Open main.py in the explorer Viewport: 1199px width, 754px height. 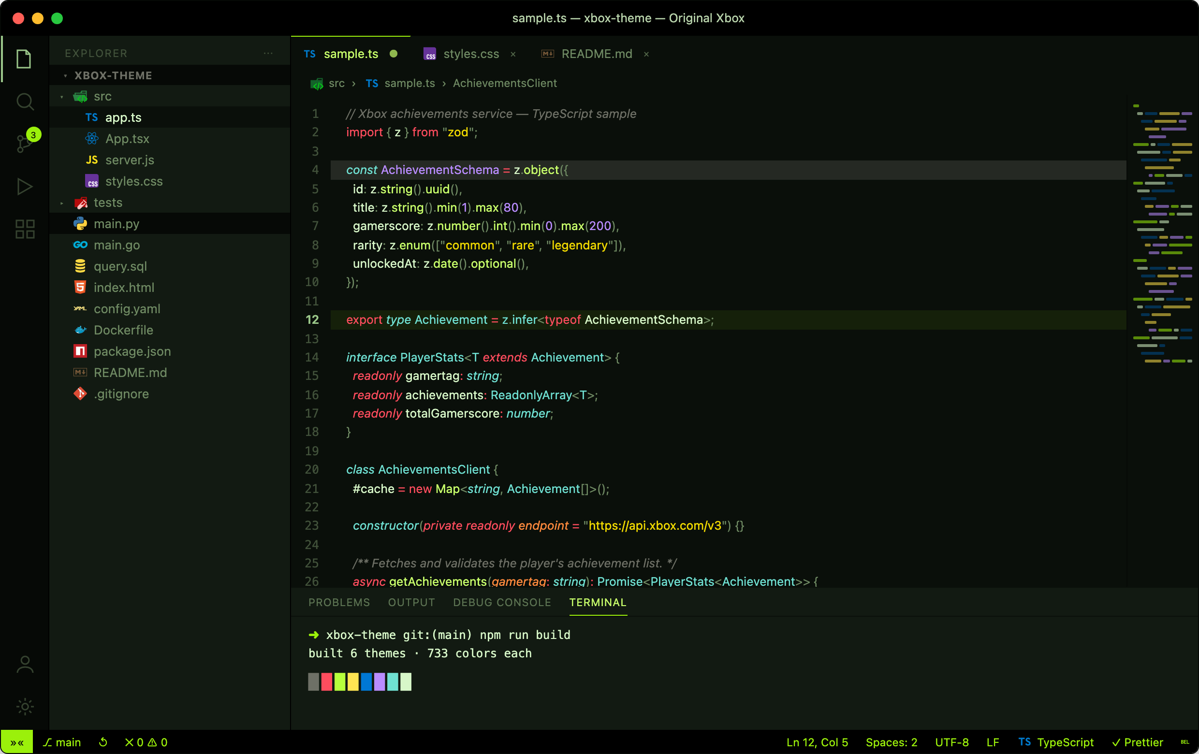pyautogui.click(x=169, y=223)
